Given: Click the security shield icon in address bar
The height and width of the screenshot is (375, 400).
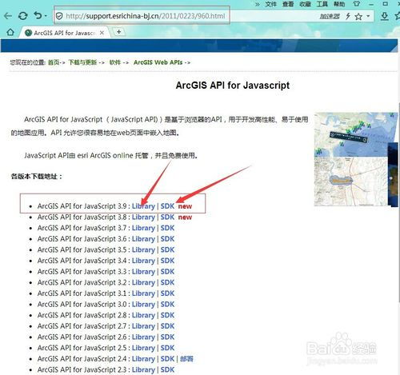Looking at the screenshot, I should tap(59, 16).
